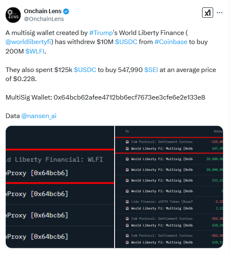This screenshot has width=230, height=253.
Task: Open the $SEI cashtag link
Action: 151,70
